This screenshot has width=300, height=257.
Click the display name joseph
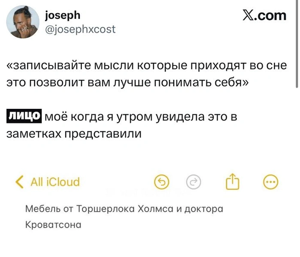click(62, 15)
